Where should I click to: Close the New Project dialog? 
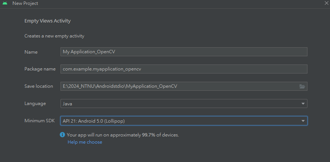point(326,3)
